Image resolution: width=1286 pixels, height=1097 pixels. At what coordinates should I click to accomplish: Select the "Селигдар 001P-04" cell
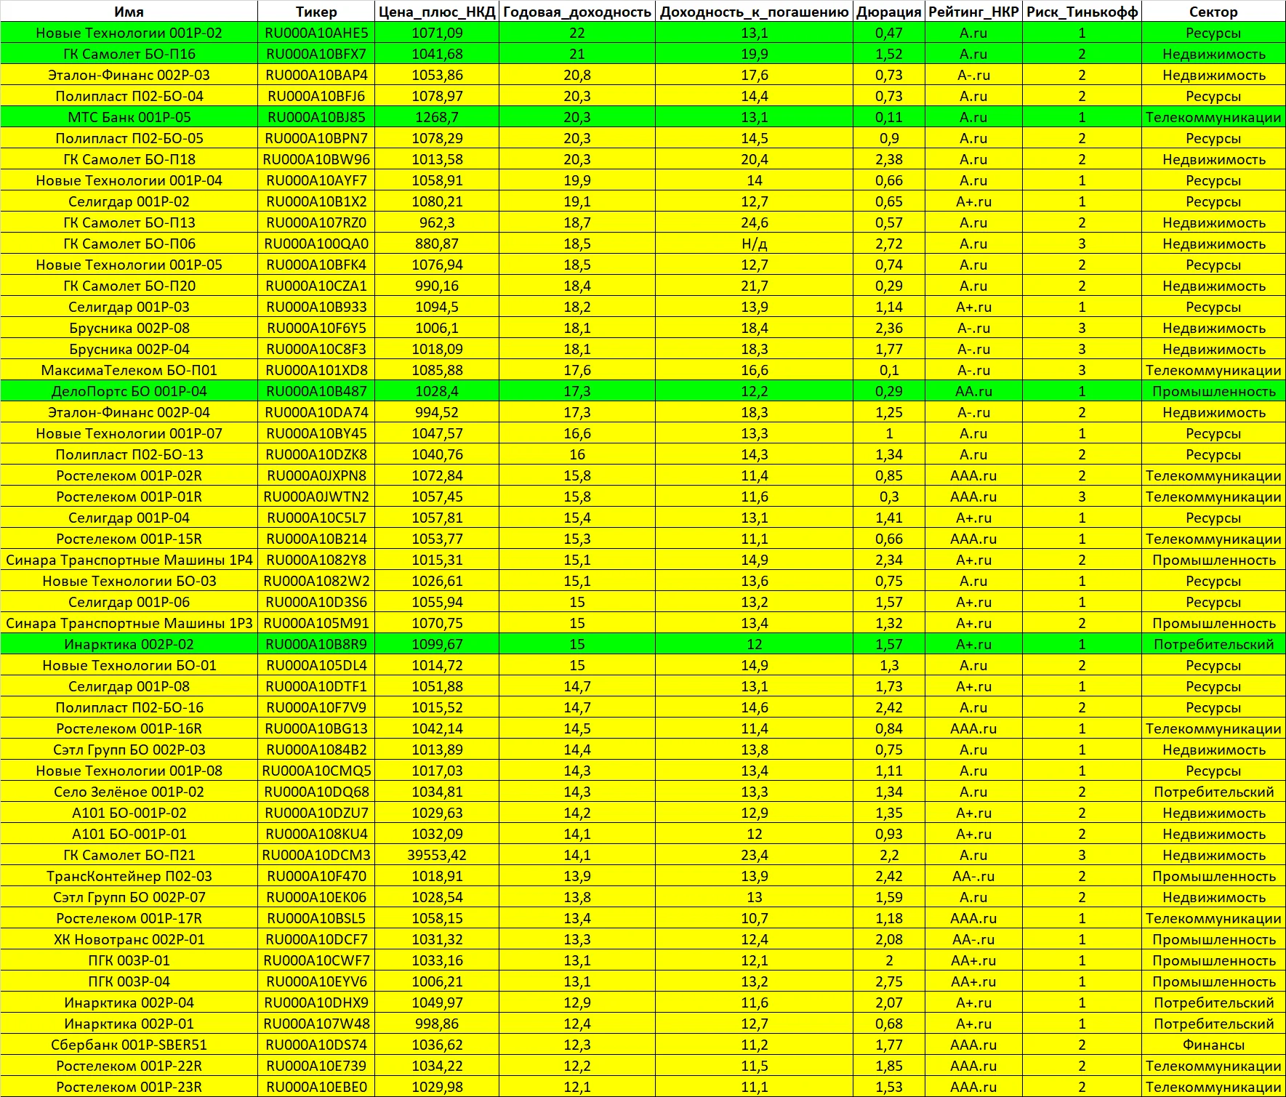129,518
